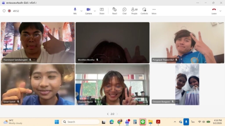The image size is (225, 126).
Task: Go to previous page of participants
Action: pyautogui.click(x=108, y=114)
